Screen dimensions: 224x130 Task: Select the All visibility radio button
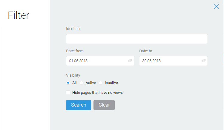[x=68, y=83]
